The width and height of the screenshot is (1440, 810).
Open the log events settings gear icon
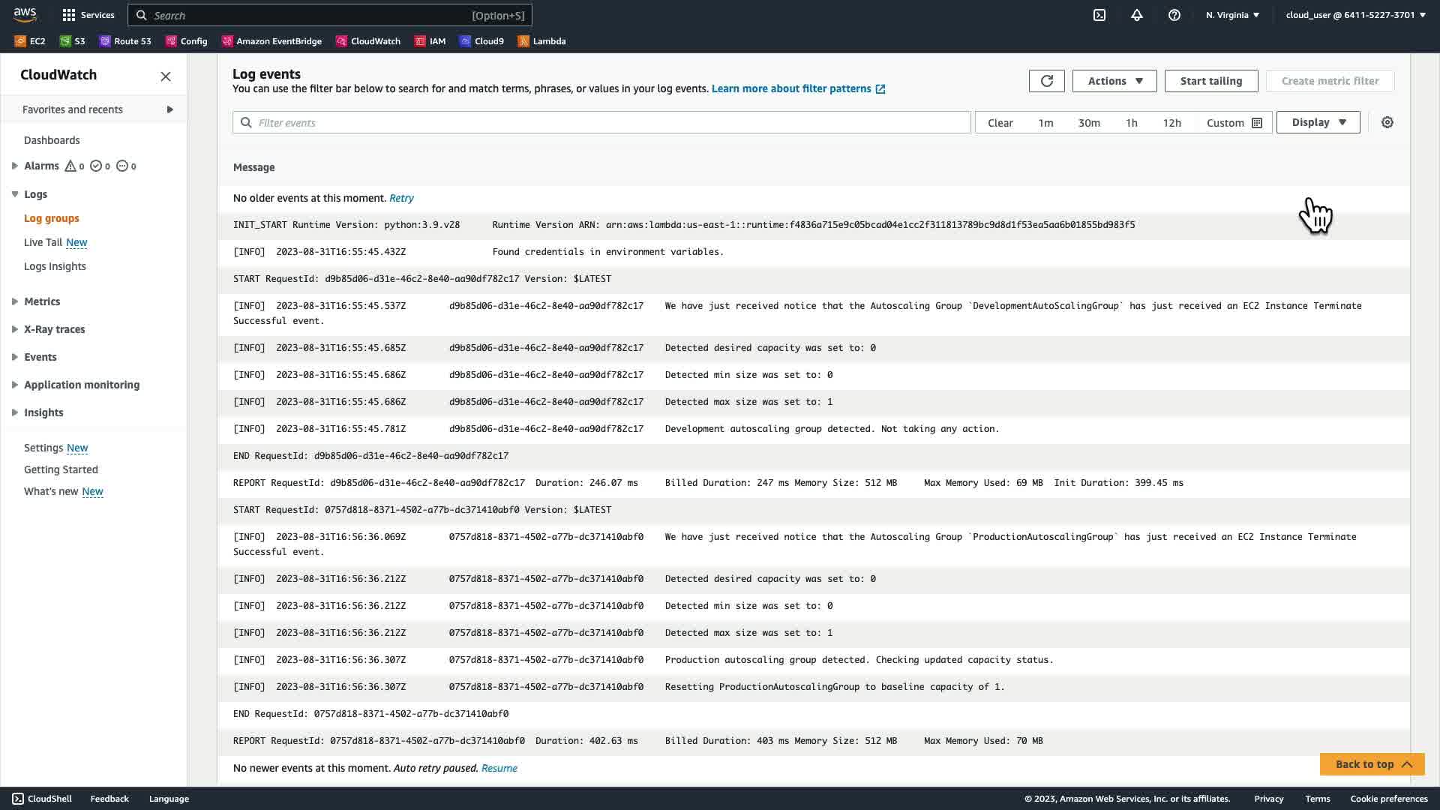(1387, 122)
